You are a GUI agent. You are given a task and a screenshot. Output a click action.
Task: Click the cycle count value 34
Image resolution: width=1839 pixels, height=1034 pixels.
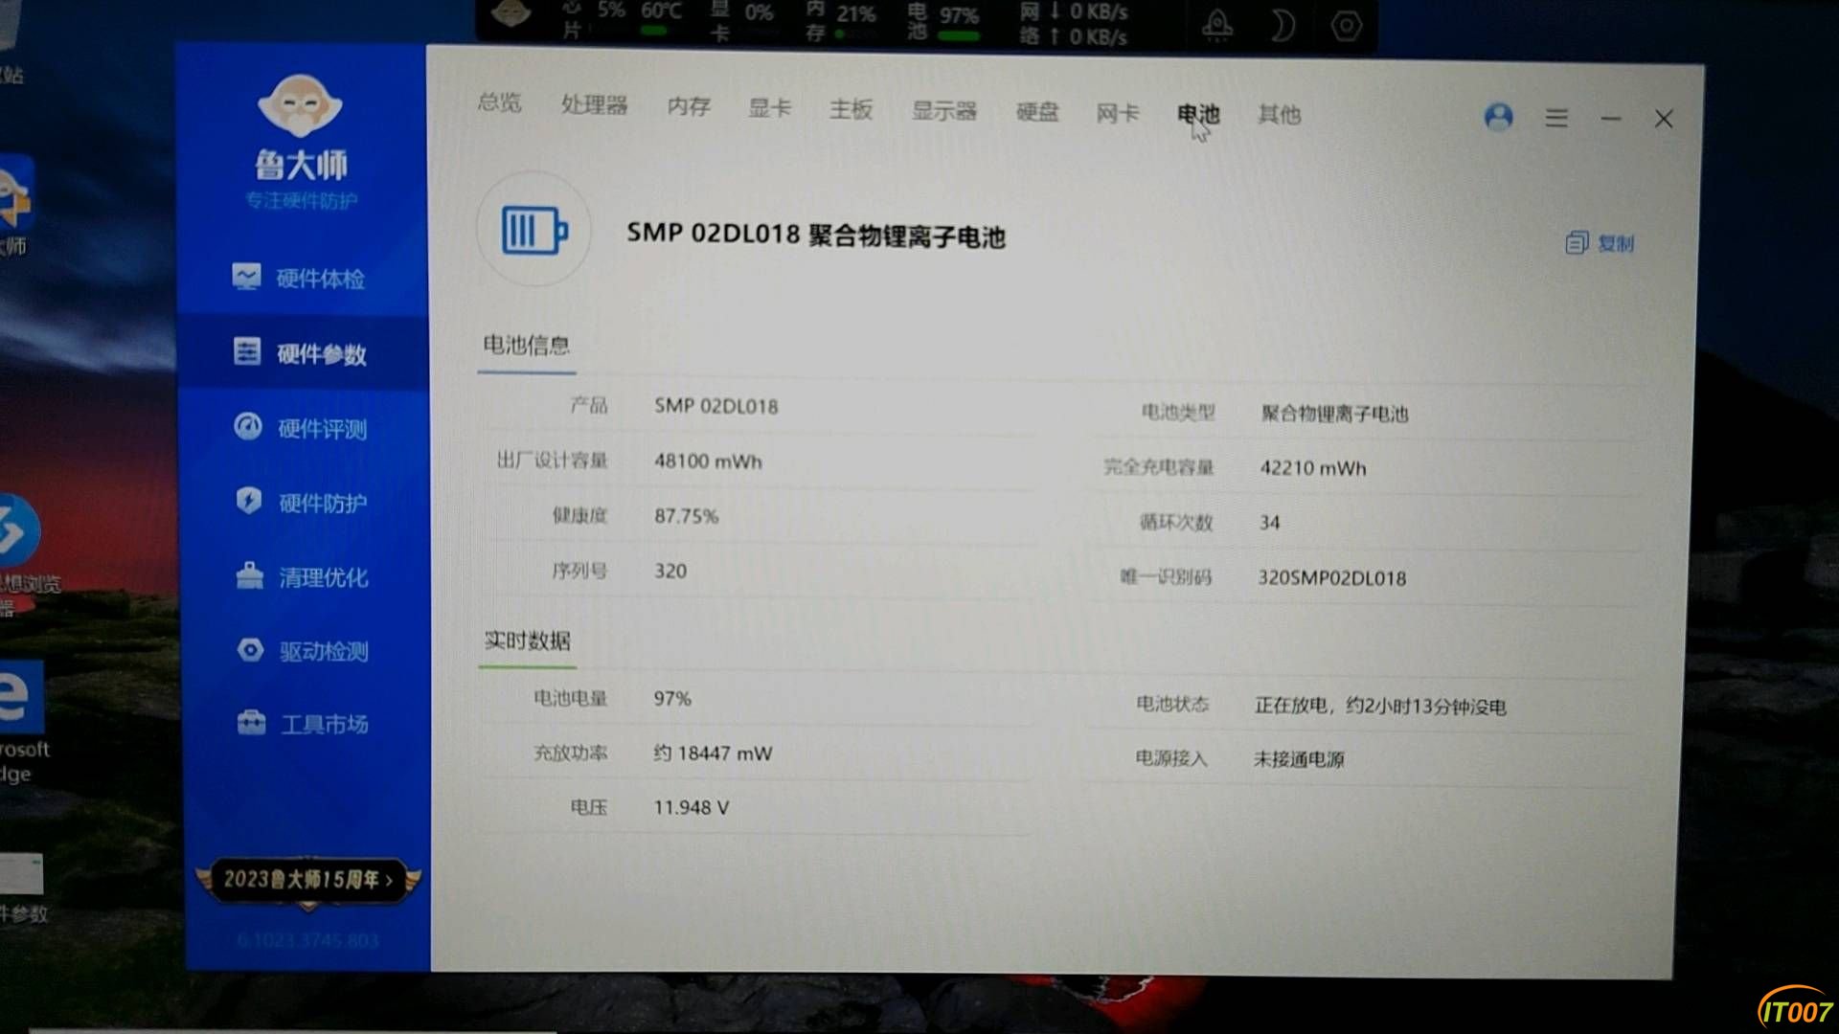coord(1269,523)
